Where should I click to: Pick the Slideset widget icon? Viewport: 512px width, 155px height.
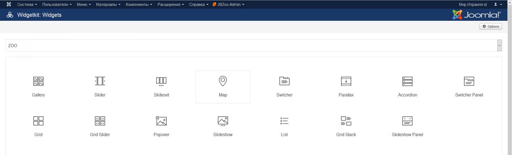click(x=161, y=81)
